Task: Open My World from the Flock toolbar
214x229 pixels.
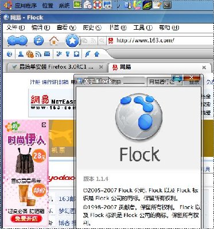Action: pyautogui.click(x=9, y=54)
